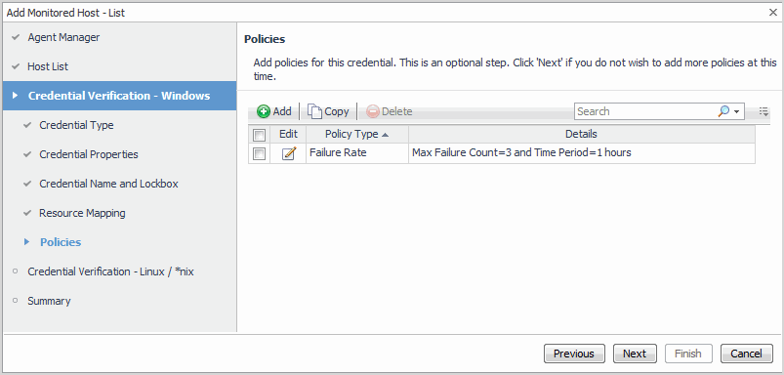This screenshot has height=375, width=784.
Task: Open Credential Verification - Linux / *nix step
Action: [110, 271]
